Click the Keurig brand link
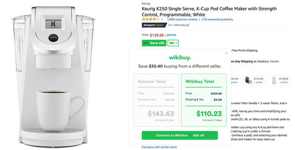The image size is (295, 150). 146,3
